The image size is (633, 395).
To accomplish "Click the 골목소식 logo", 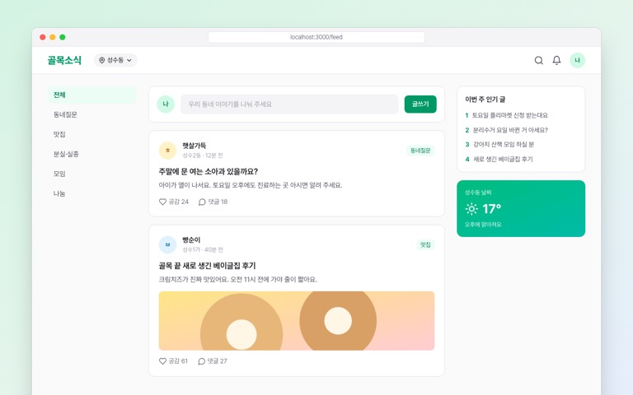I will click(x=64, y=60).
